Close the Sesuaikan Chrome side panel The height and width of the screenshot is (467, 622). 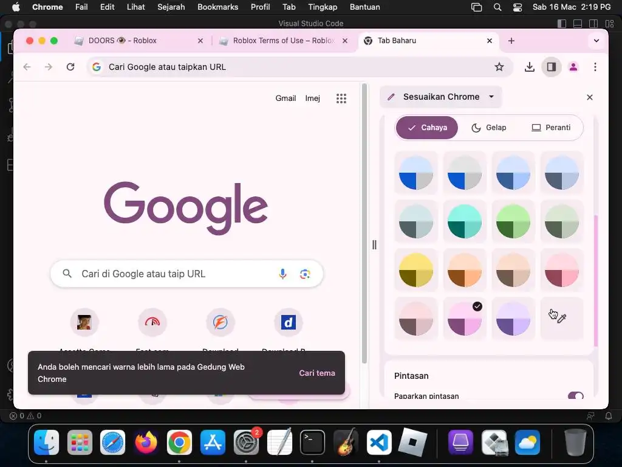[589, 97]
